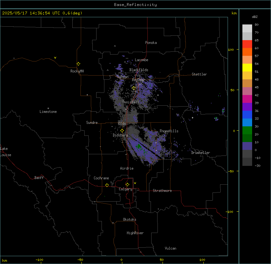Screen dimensions: 271x264
Task: Select the Calgary label
Action: tap(126, 189)
